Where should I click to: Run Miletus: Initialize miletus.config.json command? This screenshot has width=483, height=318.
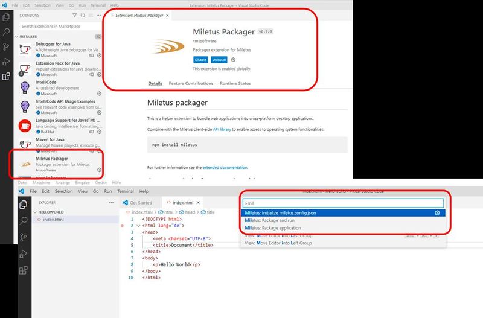[x=343, y=213]
